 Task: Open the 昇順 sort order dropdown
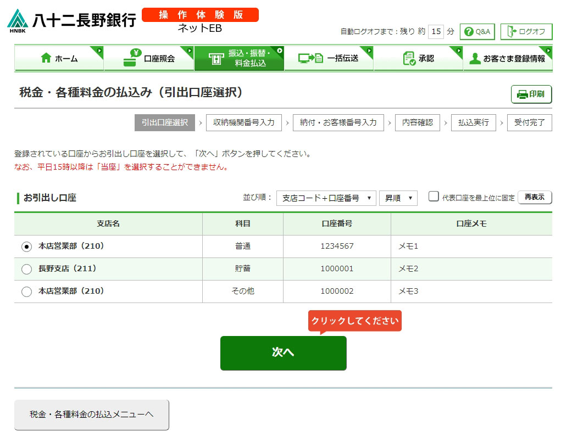tap(398, 198)
